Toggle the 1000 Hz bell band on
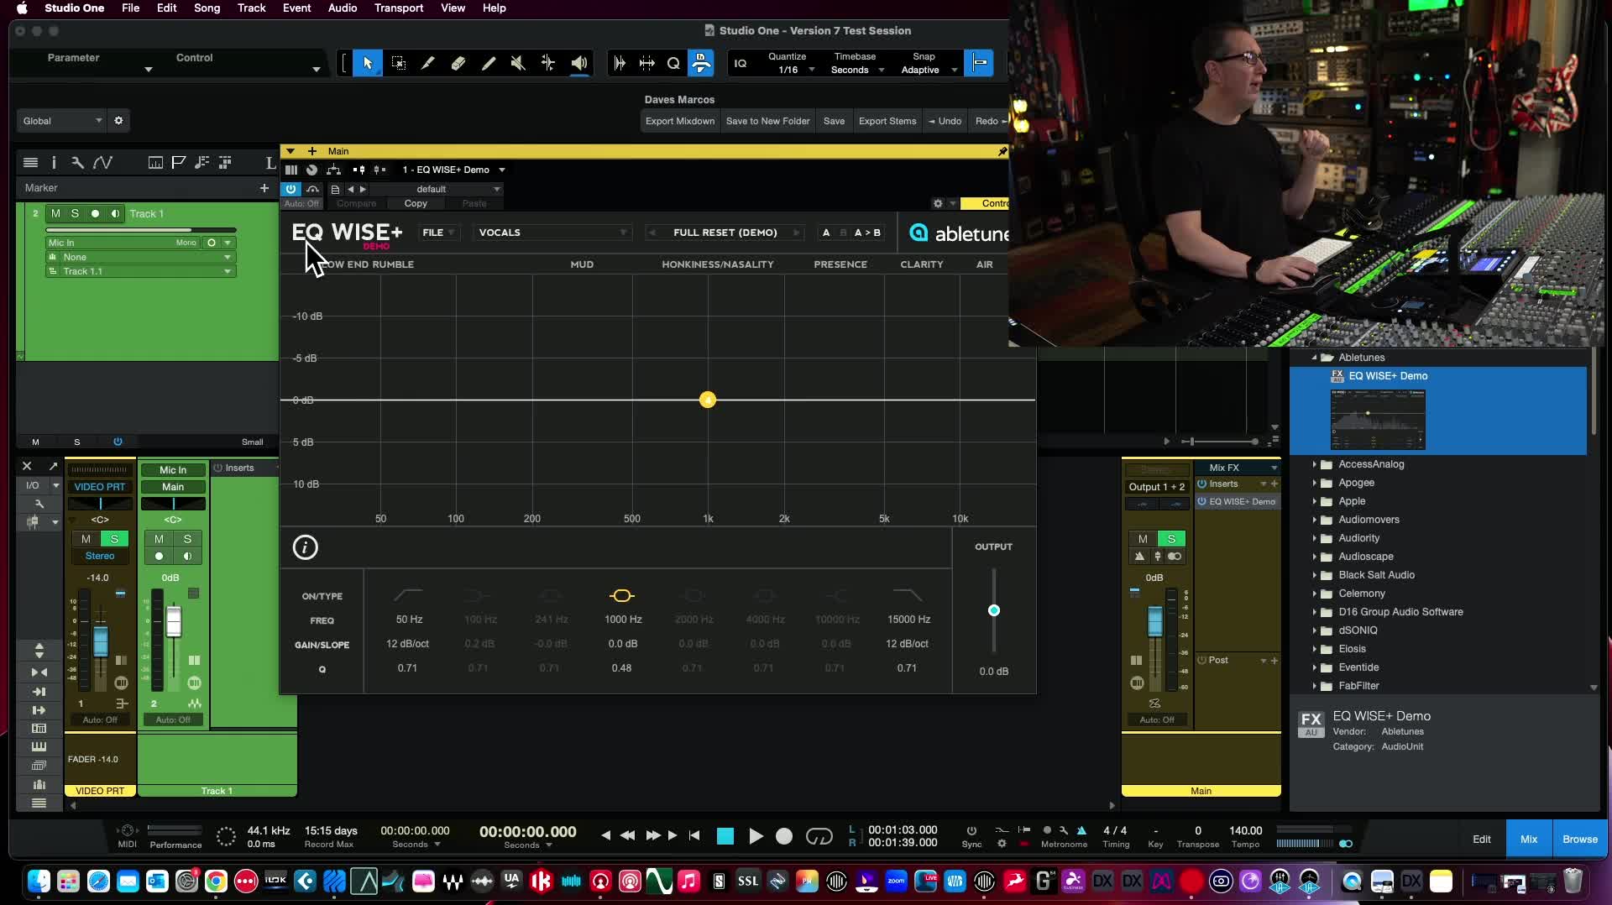The width and height of the screenshot is (1612, 905). pyautogui.click(x=622, y=595)
